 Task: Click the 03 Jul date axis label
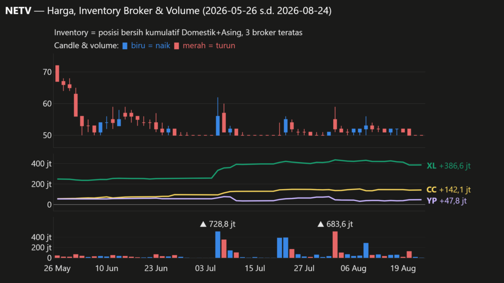tap(205, 269)
